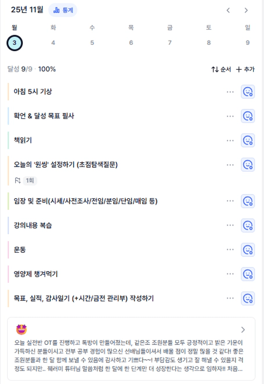This screenshot has width=264, height=384.
Task: Select Tuesday the 4th
Action: 53,43
